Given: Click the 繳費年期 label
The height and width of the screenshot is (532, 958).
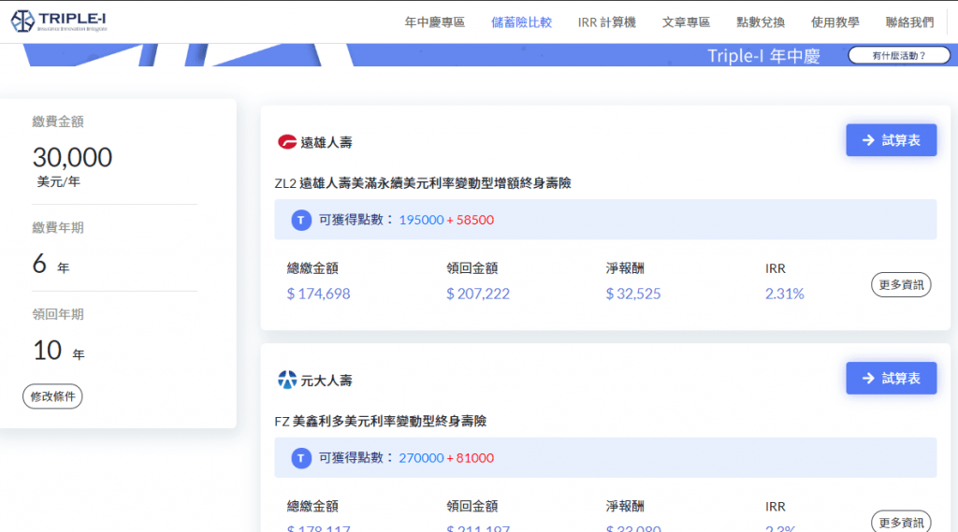Looking at the screenshot, I should (58, 228).
